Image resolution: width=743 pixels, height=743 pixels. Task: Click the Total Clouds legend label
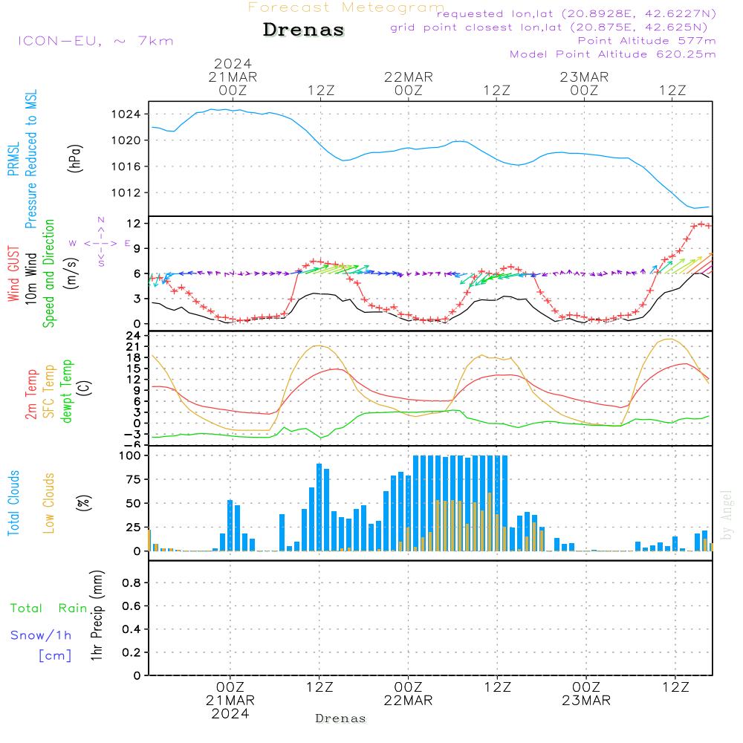click(x=14, y=503)
